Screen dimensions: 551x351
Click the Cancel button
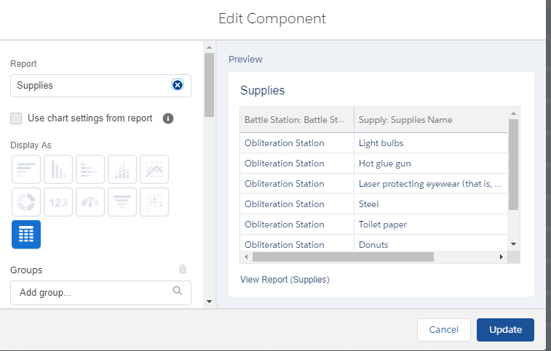(443, 330)
